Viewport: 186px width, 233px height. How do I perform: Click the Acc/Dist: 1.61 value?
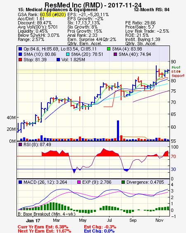pyautogui.click(x=31, y=19)
